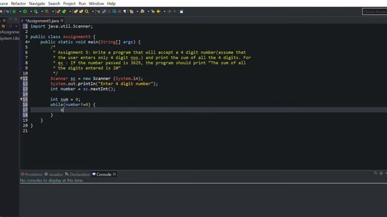
Task: Click the Last Edit Location icon
Action: (153, 11)
